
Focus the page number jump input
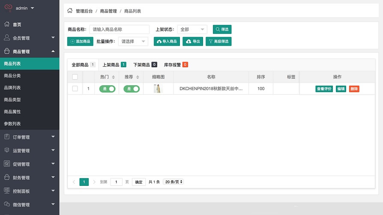116,182
